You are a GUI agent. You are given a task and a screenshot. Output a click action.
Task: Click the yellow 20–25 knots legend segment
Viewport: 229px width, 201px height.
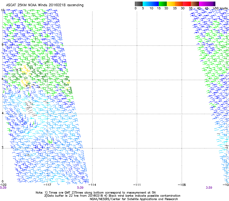pyautogui.click(x=171, y=4)
